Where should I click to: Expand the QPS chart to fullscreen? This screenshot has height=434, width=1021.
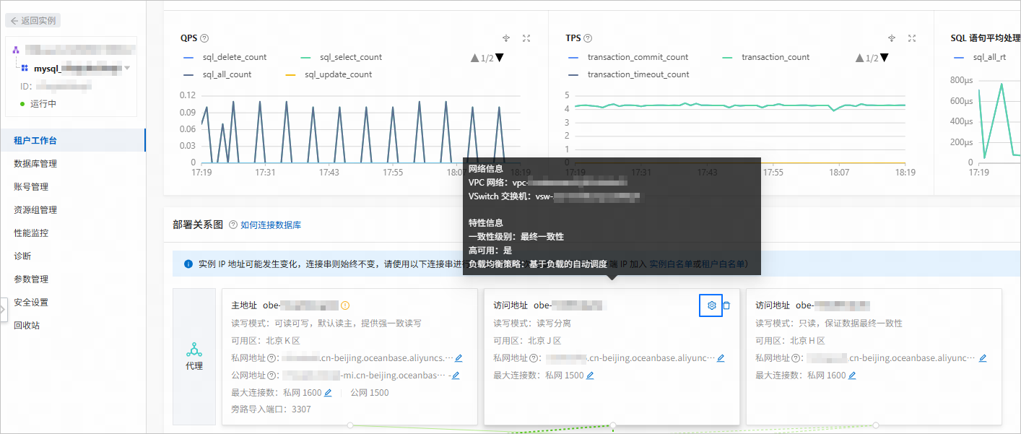526,38
